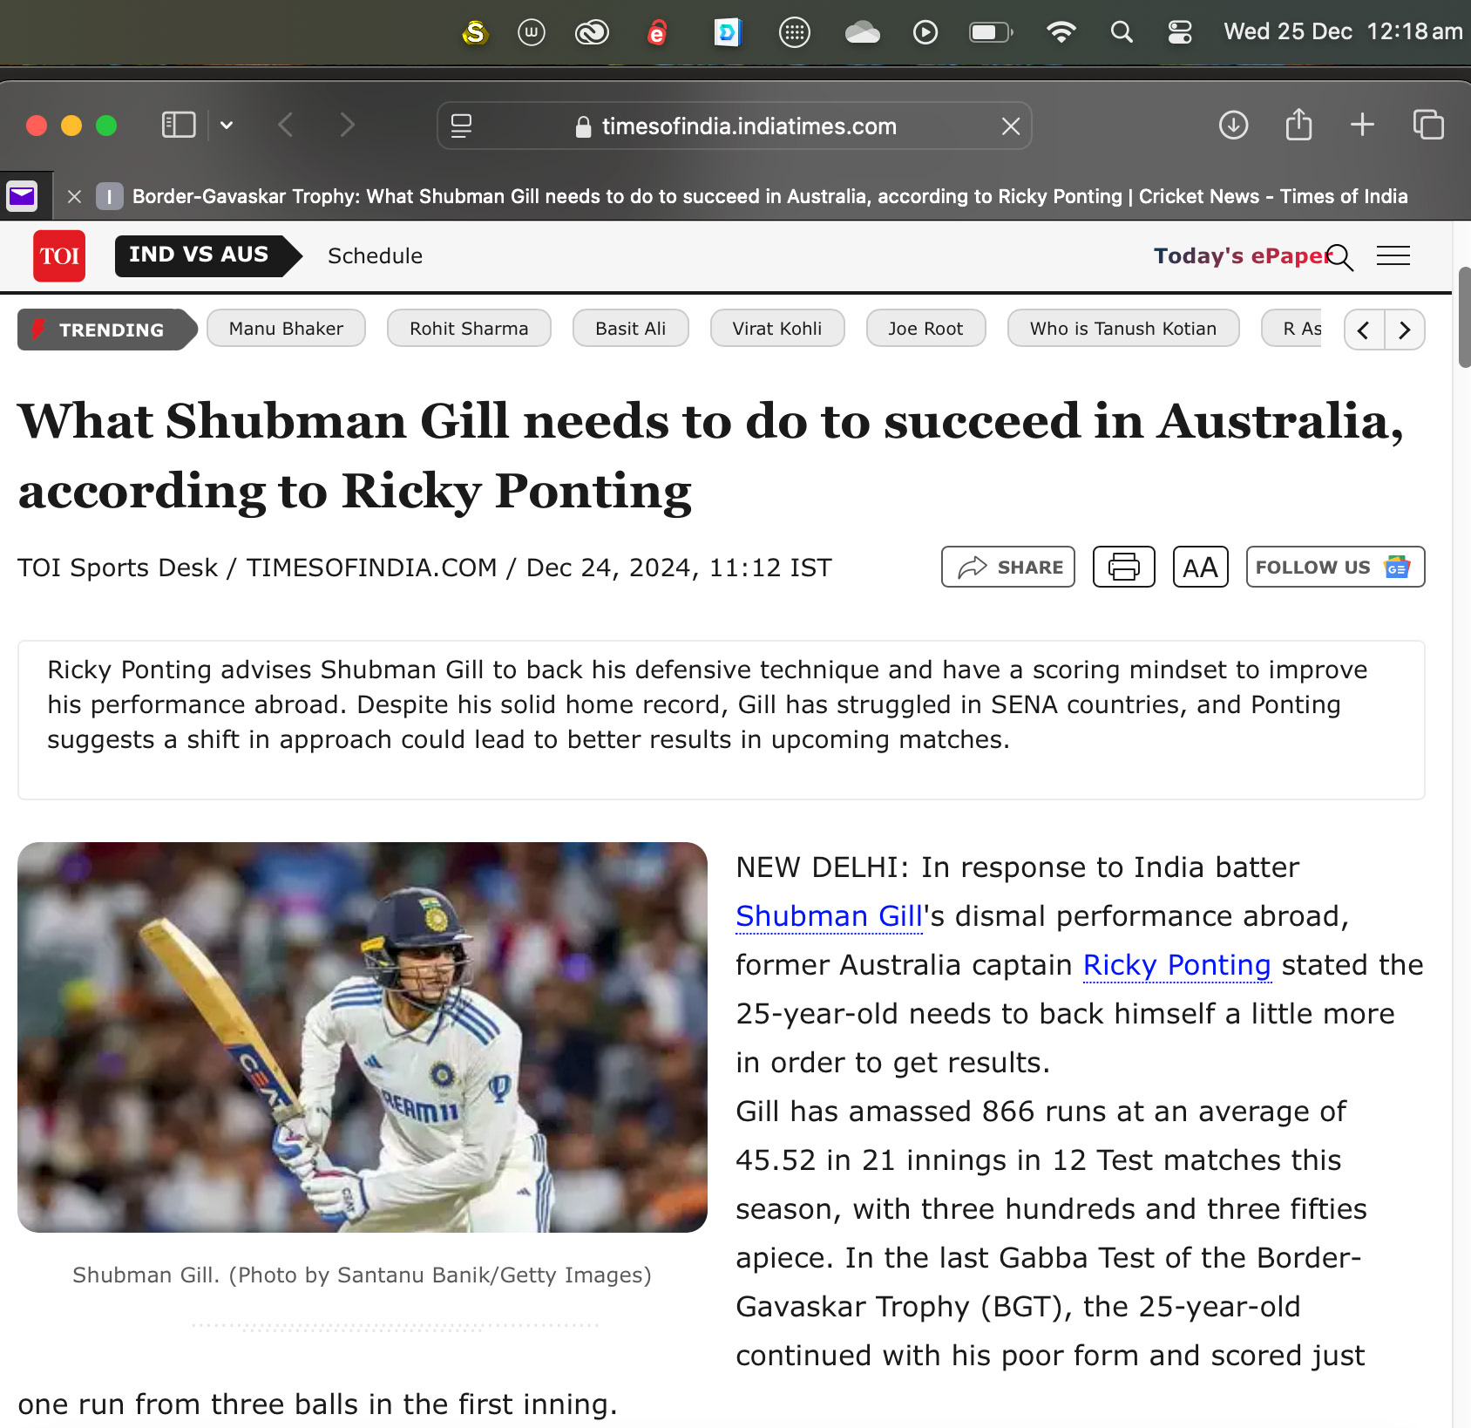Open the page reader menu icon in address bar
Viewport: 1471px width, 1428px height.
(462, 126)
